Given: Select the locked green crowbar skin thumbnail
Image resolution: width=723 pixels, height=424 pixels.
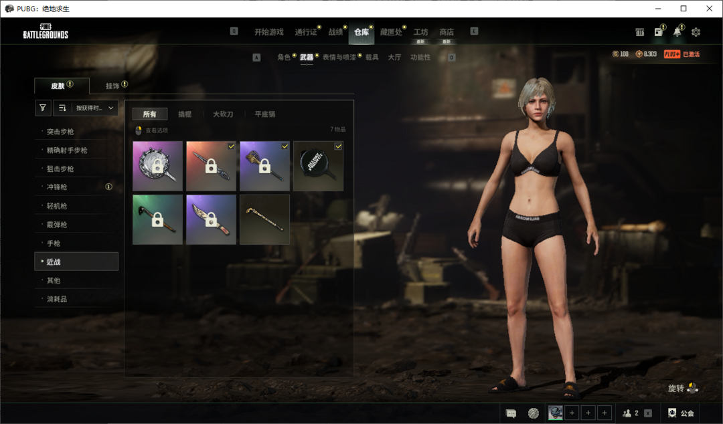Looking at the screenshot, I should (158, 219).
